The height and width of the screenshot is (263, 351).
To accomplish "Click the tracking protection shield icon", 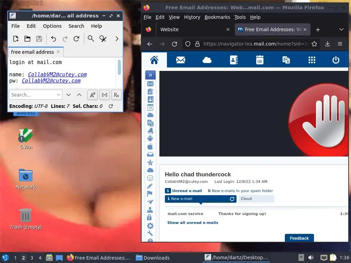I will click(188, 44).
